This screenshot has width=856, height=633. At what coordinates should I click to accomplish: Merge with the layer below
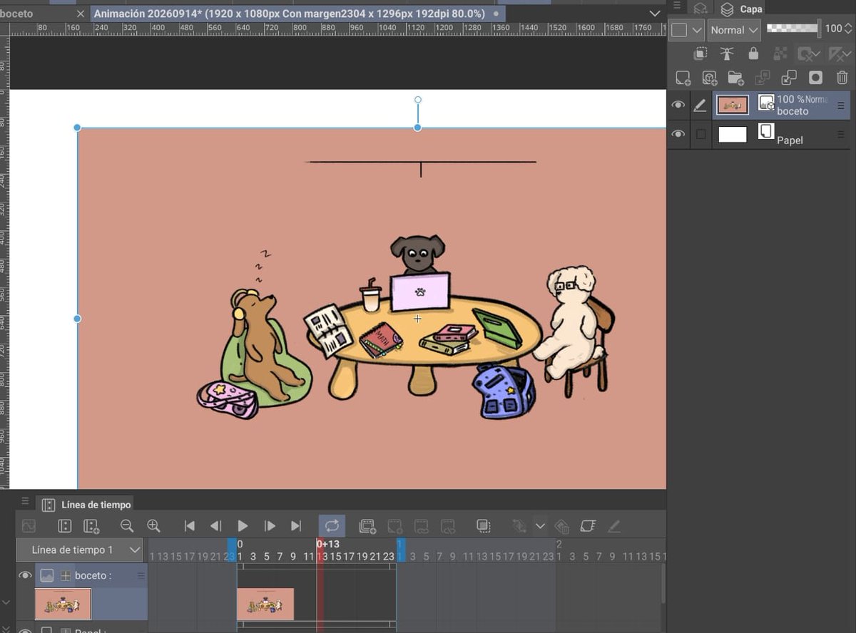tap(788, 78)
